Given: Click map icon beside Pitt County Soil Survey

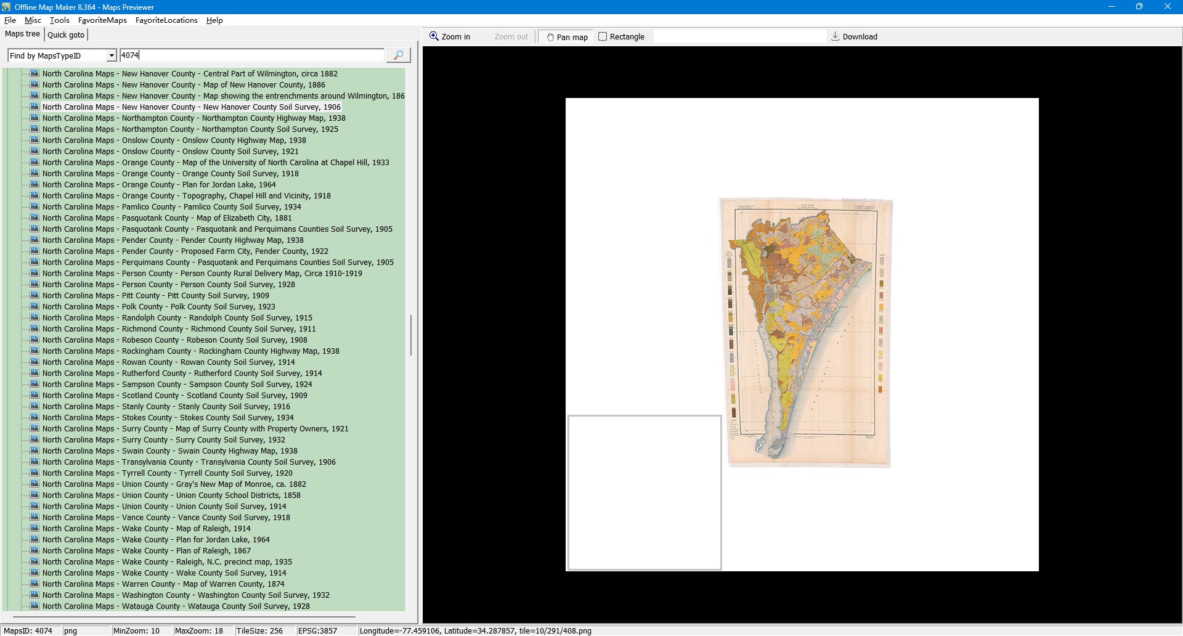Looking at the screenshot, I should [35, 296].
